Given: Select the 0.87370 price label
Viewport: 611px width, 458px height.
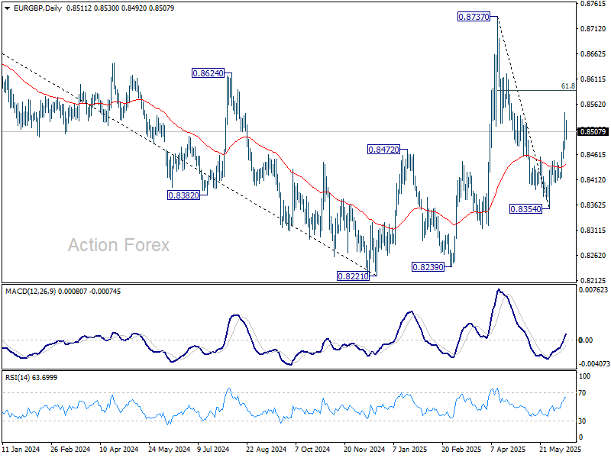Looking at the screenshot, I should click(474, 17).
